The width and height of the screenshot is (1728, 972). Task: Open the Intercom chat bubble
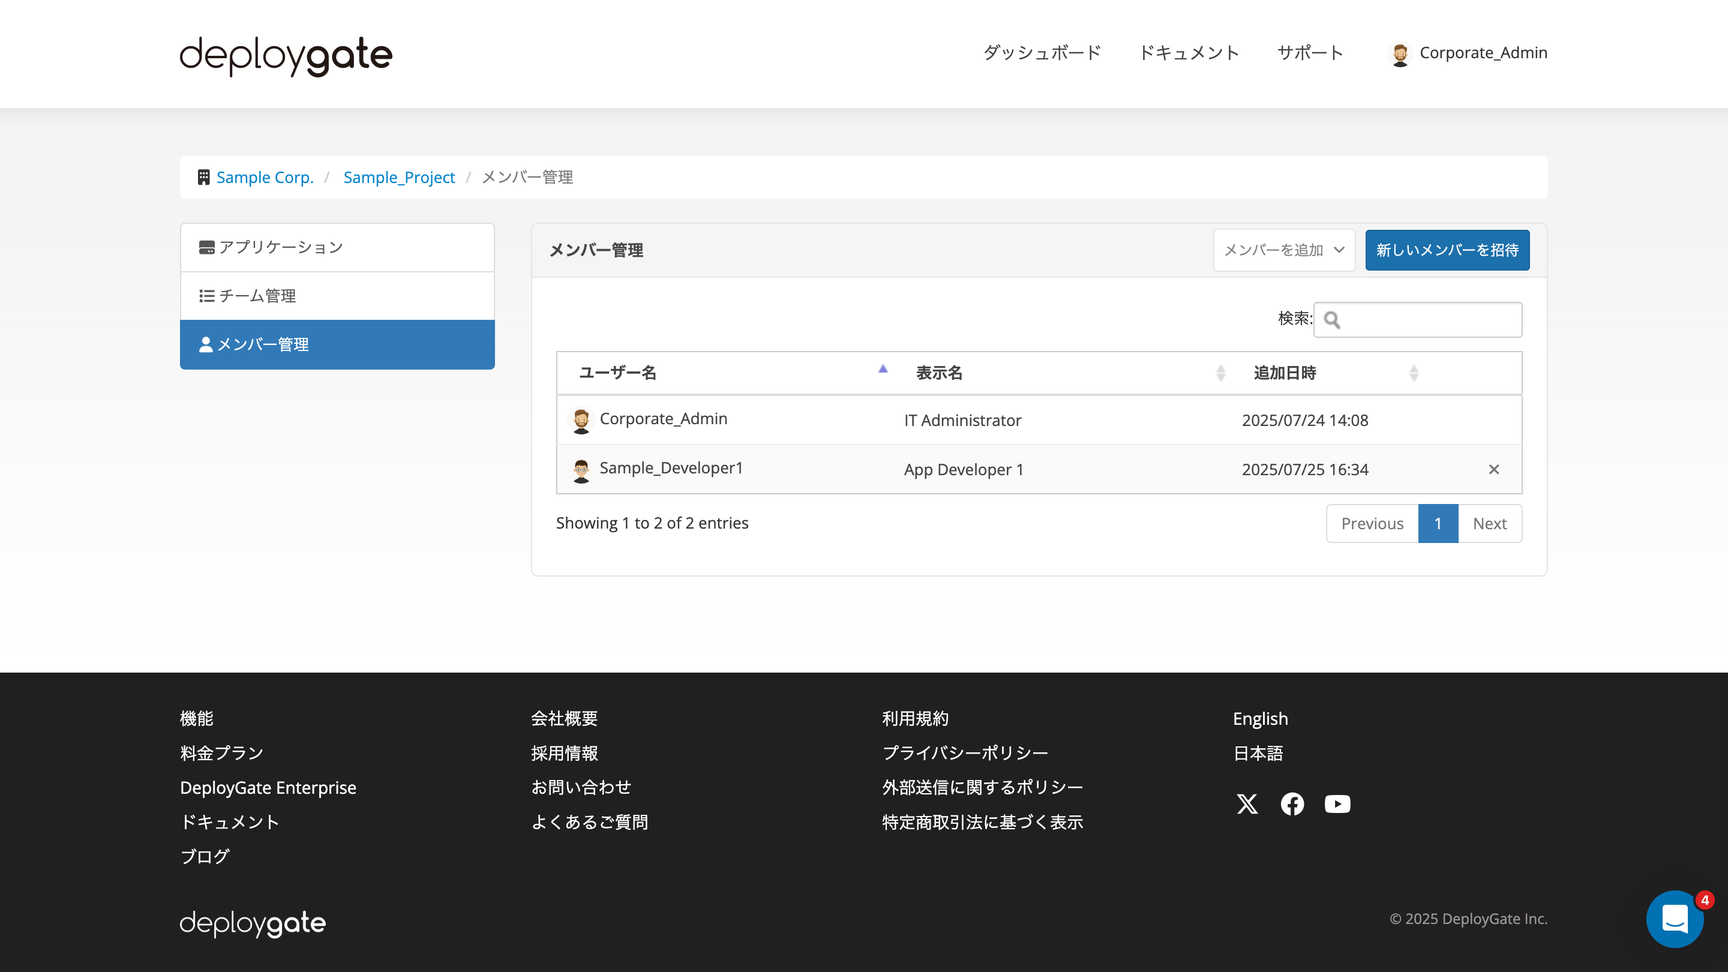(1675, 919)
